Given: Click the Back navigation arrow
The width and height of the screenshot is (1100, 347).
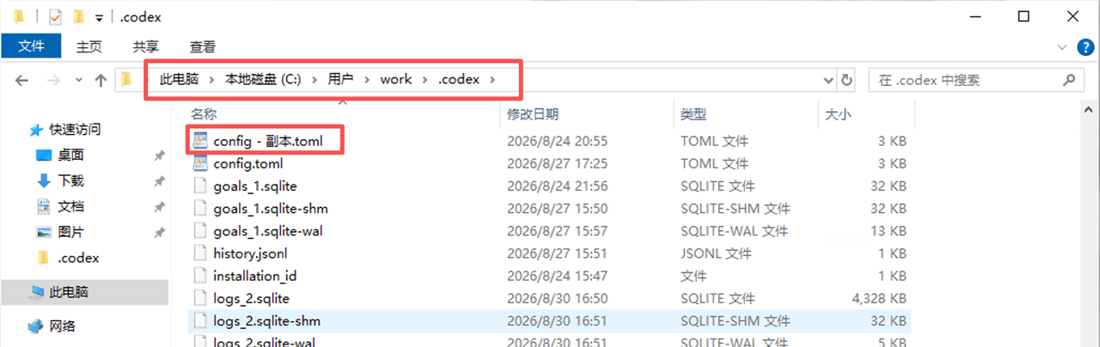Looking at the screenshot, I should tap(22, 80).
